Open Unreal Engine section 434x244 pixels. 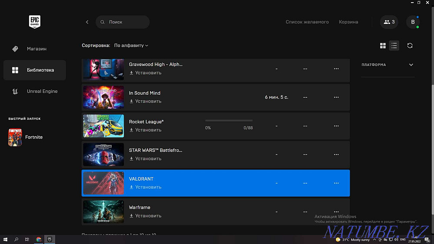click(x=35, y=92)
